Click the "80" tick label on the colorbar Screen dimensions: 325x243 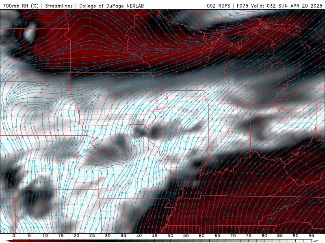click(x=264, y=236)
